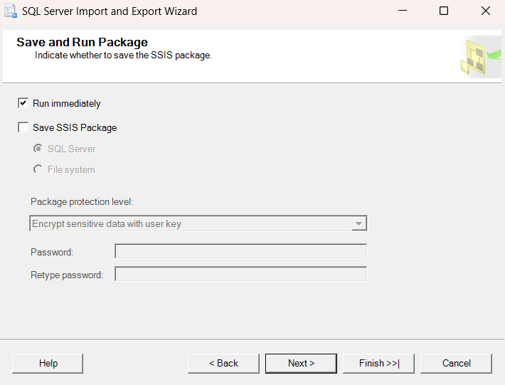Enable the Save SSIS Package checkbox
The image size is (505, 385).
[23, 127]
